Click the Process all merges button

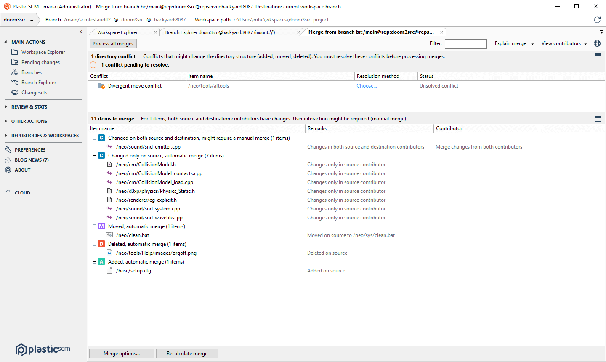(x=113, y=43)
